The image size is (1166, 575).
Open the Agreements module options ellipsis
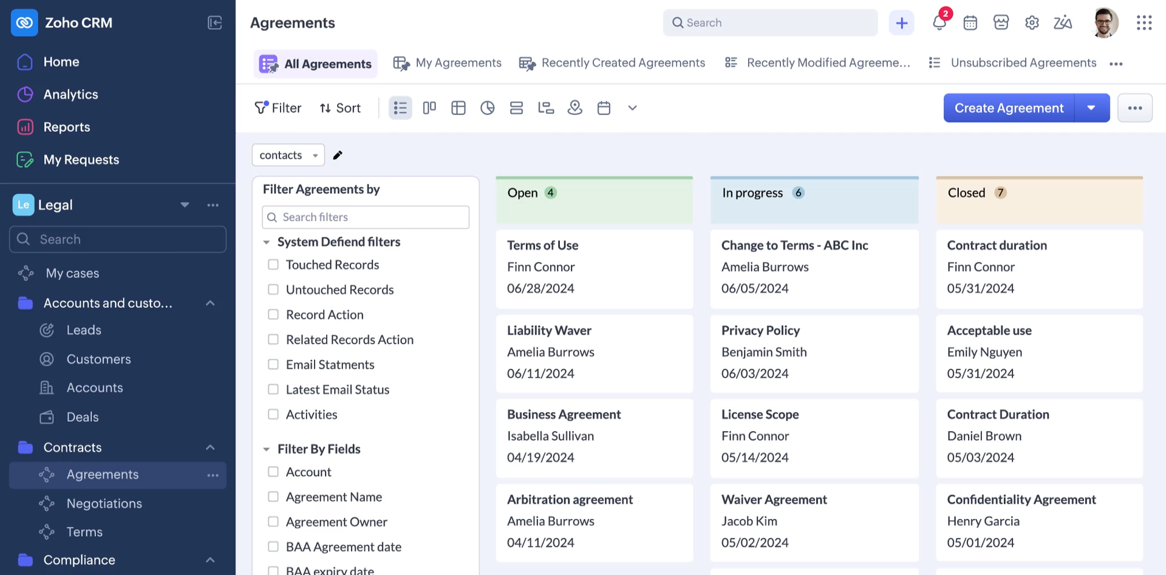tap(213, 475)
